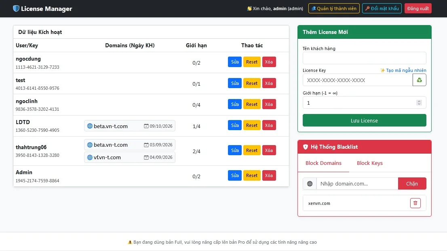This screenshot has width=447, height=251.
Task: Click Sửa for ngocdung
Action: pyautogui.click(x=235, y=62)
